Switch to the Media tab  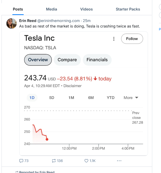click(x=52, y=9)
